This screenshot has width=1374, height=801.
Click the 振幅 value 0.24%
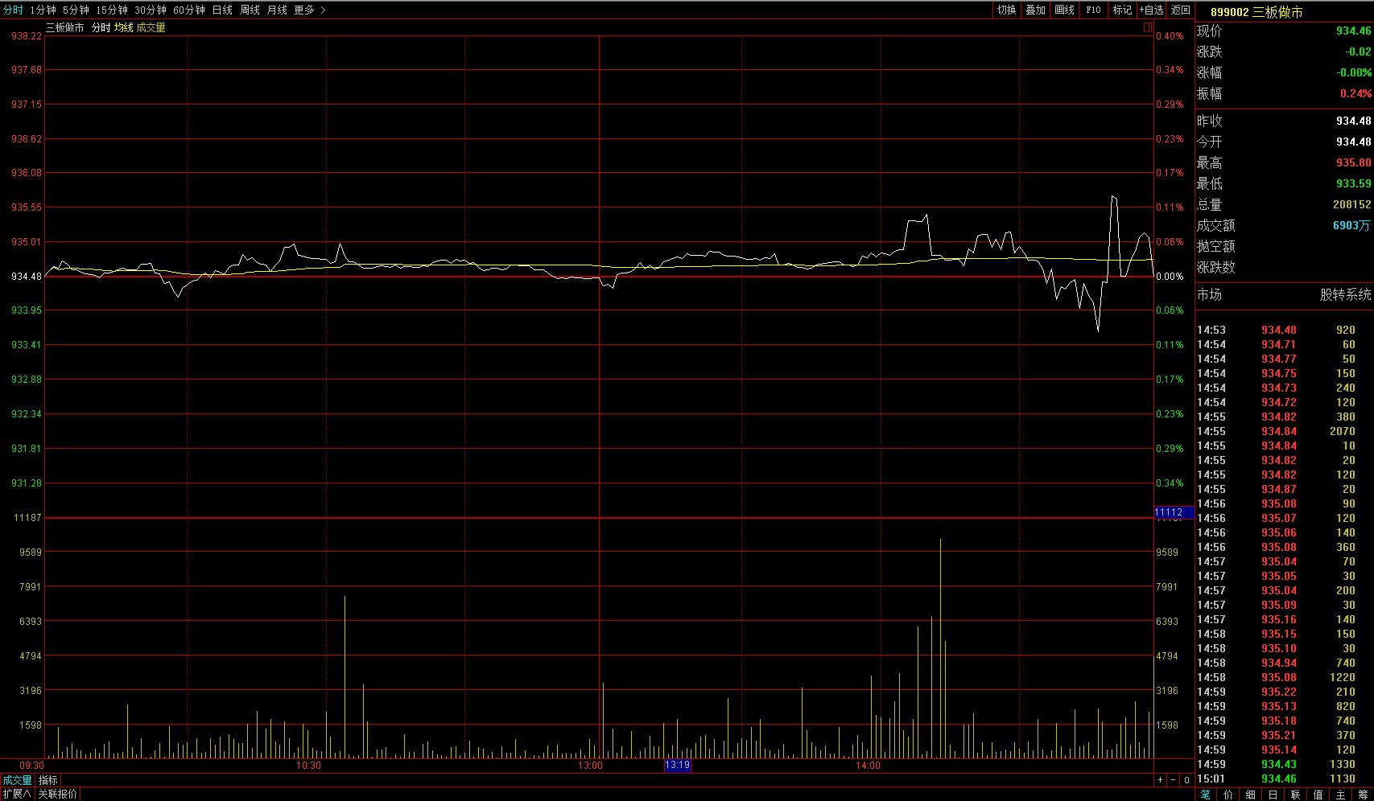click(x=1355, y=93)
